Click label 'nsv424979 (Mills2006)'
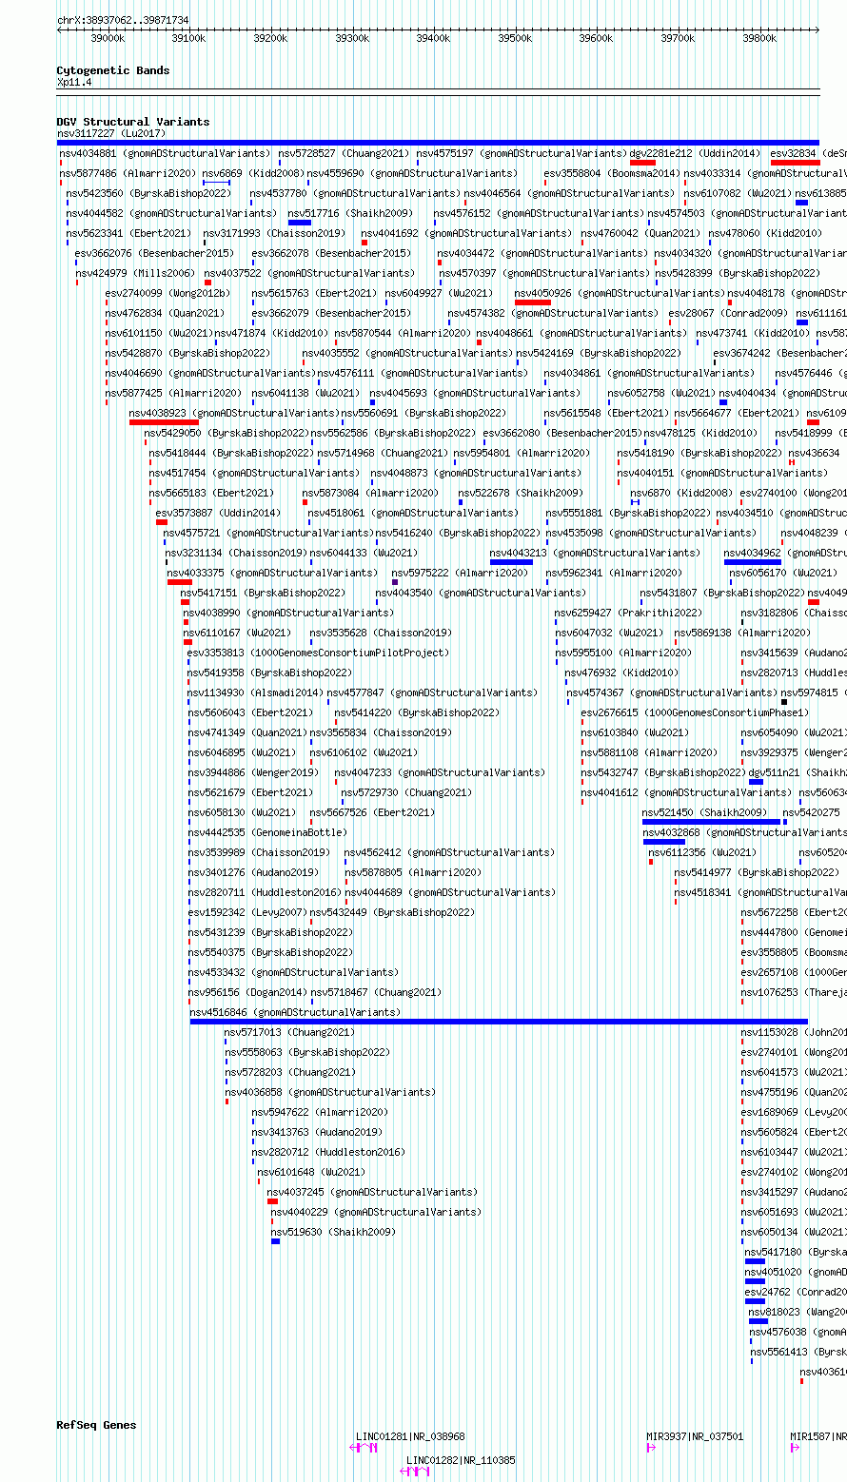847x1482 pixels. pos(135,273)
